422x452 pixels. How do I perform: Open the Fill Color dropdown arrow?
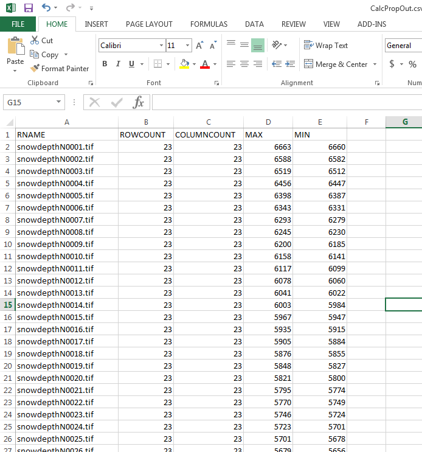(x=194, y=64)
